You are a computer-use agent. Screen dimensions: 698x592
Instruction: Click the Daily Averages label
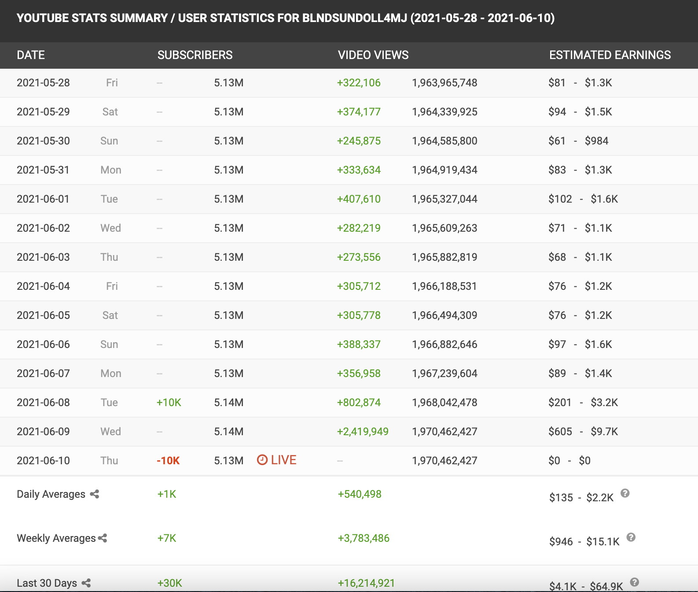(51, 494)
